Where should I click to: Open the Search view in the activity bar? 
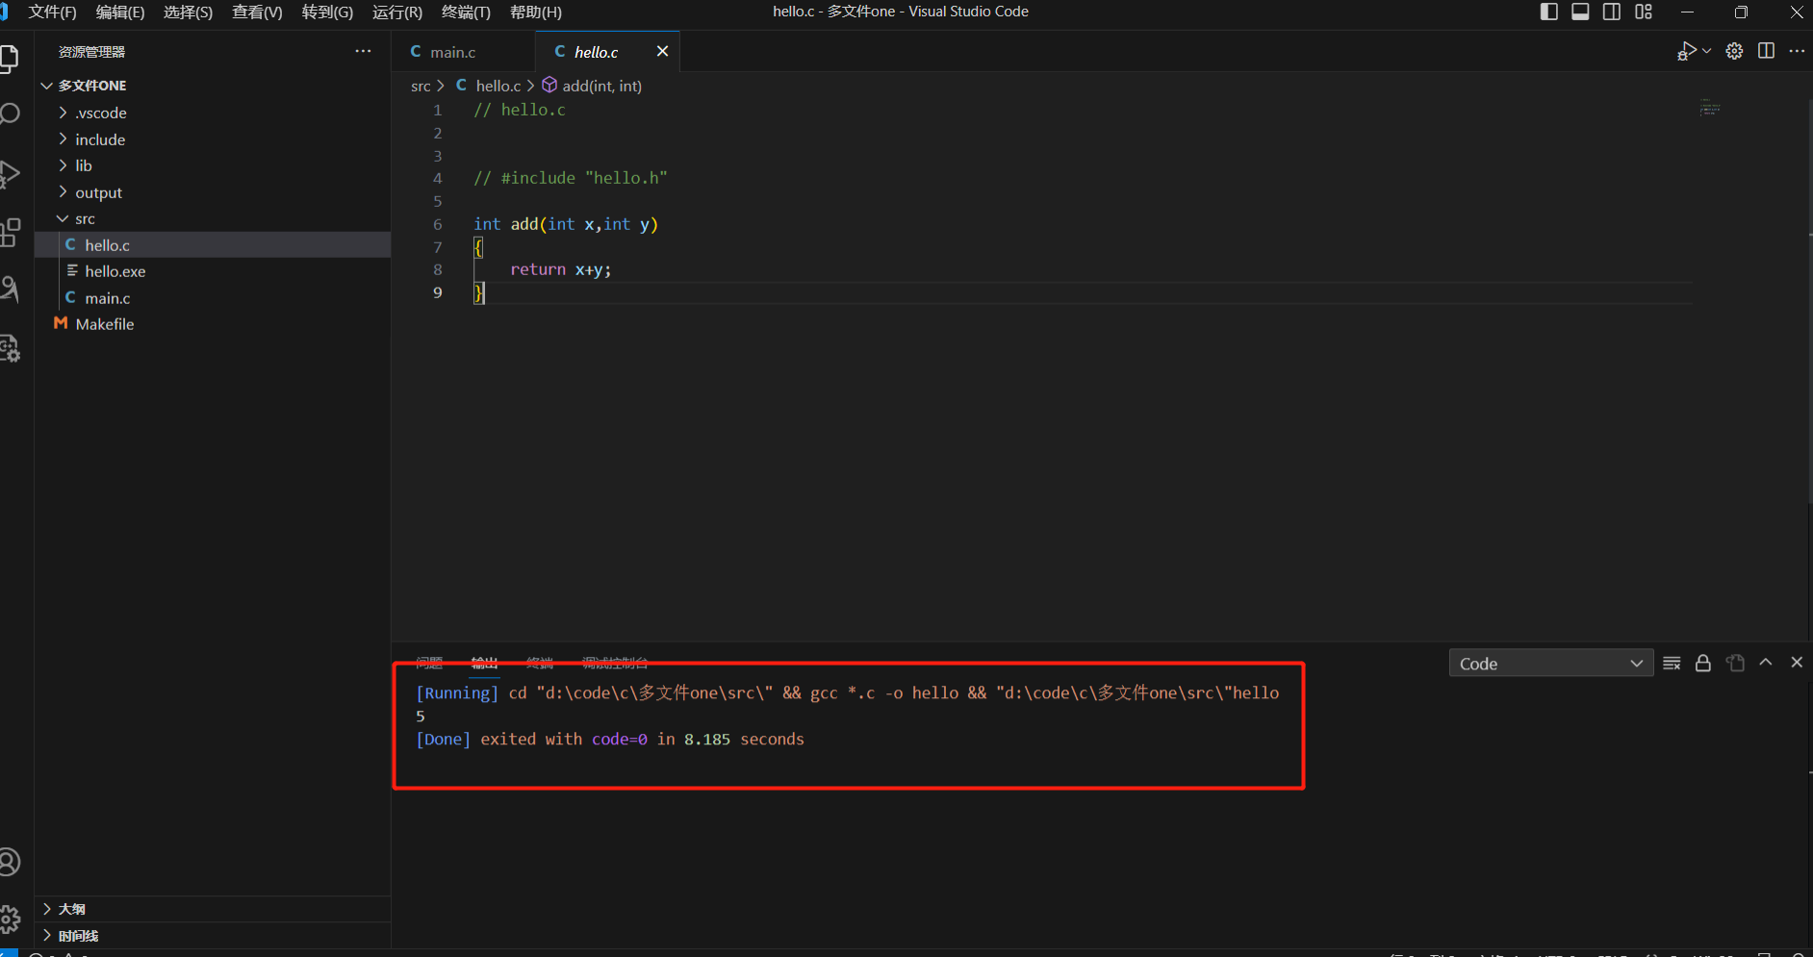coord(9,114)
